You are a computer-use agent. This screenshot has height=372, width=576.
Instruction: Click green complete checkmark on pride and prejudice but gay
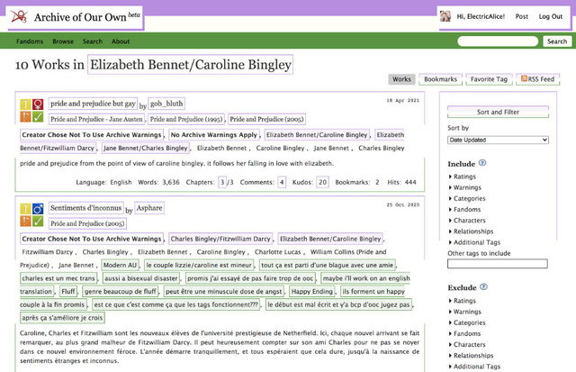[38, 116]
